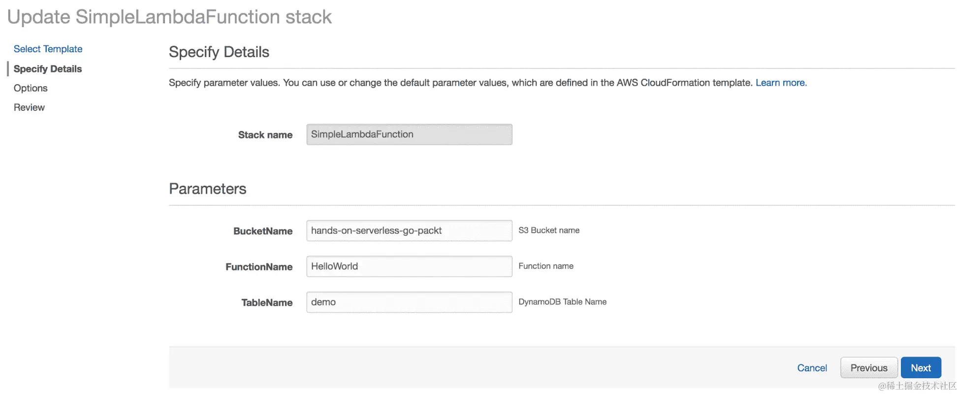Click the S3 Bucket name description
This screenshot has width=960, height=394.
(x=548, y=230)
